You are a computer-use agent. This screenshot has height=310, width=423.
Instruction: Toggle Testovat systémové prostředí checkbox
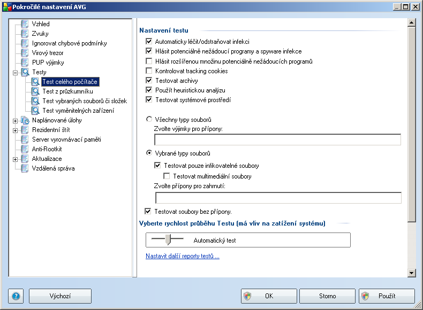(x=149, y=99)
